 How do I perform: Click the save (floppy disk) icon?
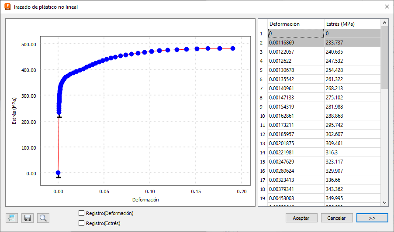click(28, 218)
